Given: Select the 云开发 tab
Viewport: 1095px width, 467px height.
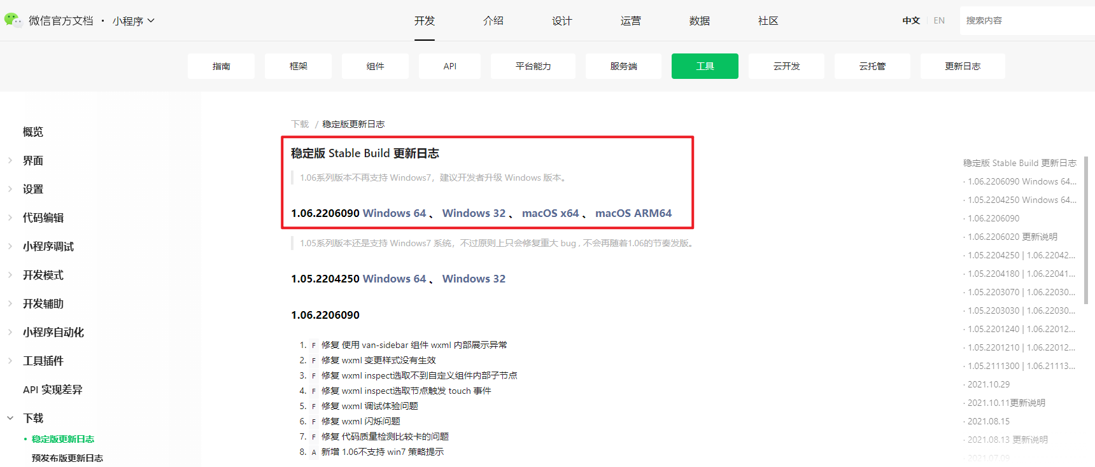Looking at the screenshot, I should [x=786, y=66].
